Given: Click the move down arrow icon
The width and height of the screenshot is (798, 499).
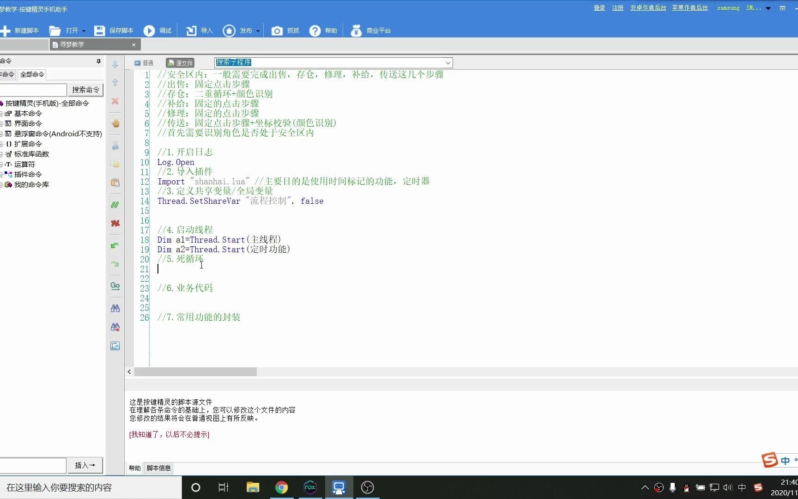Looking at the screenshot, I should click(x=115, y=65).
